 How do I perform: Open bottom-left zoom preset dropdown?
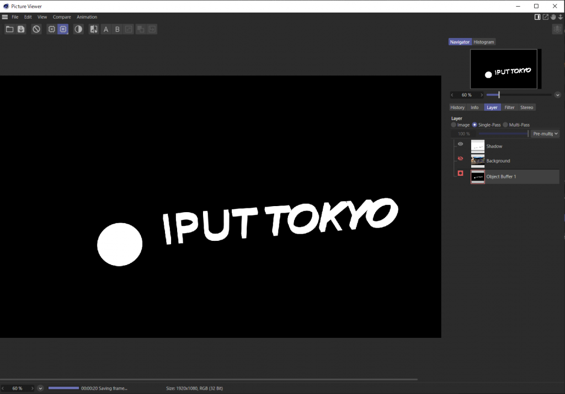(40, 388)
